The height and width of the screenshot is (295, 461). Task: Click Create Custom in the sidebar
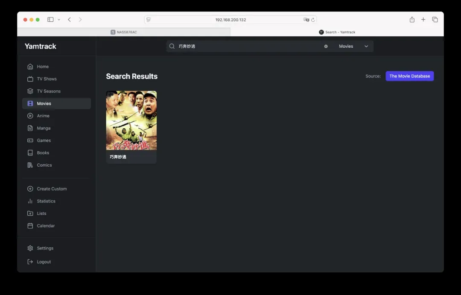52,189
